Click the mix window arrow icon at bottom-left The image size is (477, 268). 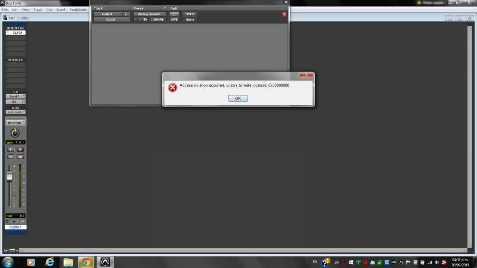(x=6, y=251)
